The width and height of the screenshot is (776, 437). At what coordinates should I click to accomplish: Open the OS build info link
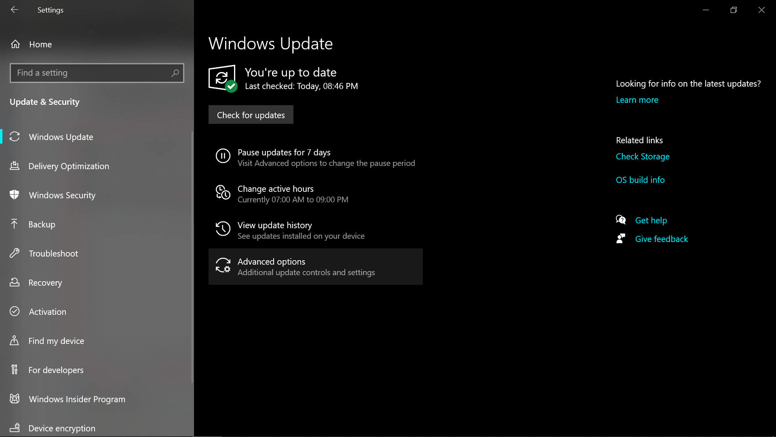tap(640, 180)
